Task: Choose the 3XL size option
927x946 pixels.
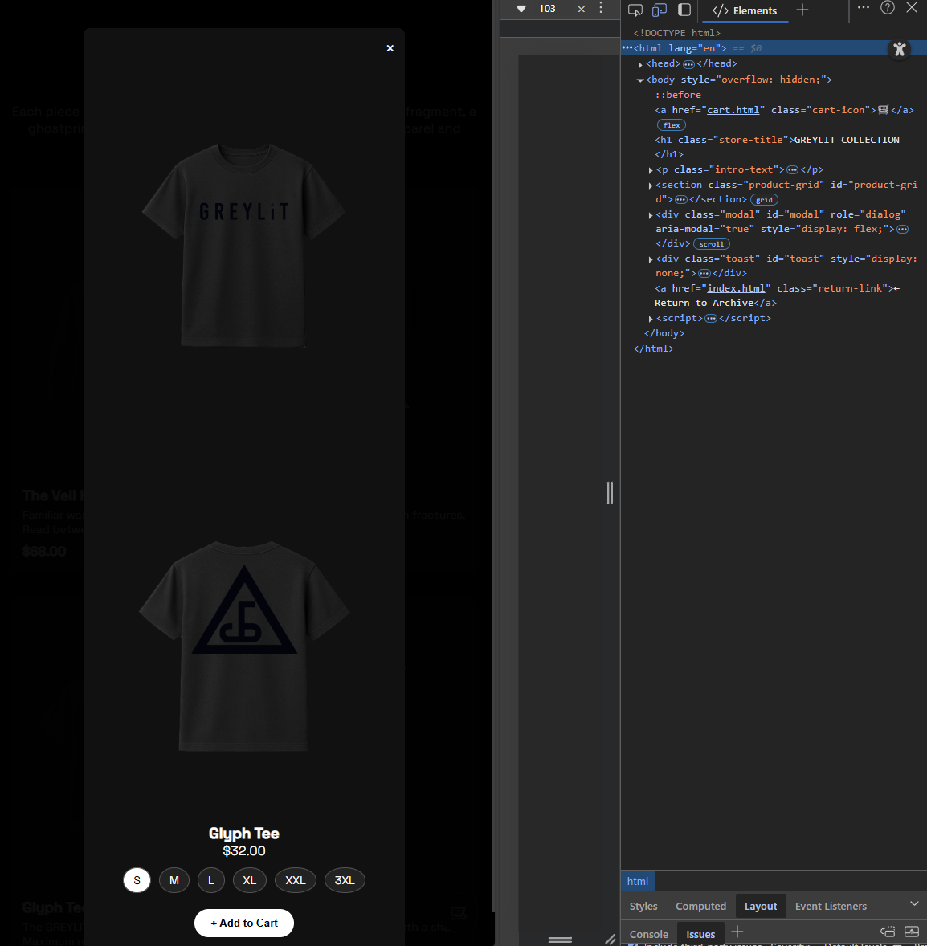Action: coord(345,880)
